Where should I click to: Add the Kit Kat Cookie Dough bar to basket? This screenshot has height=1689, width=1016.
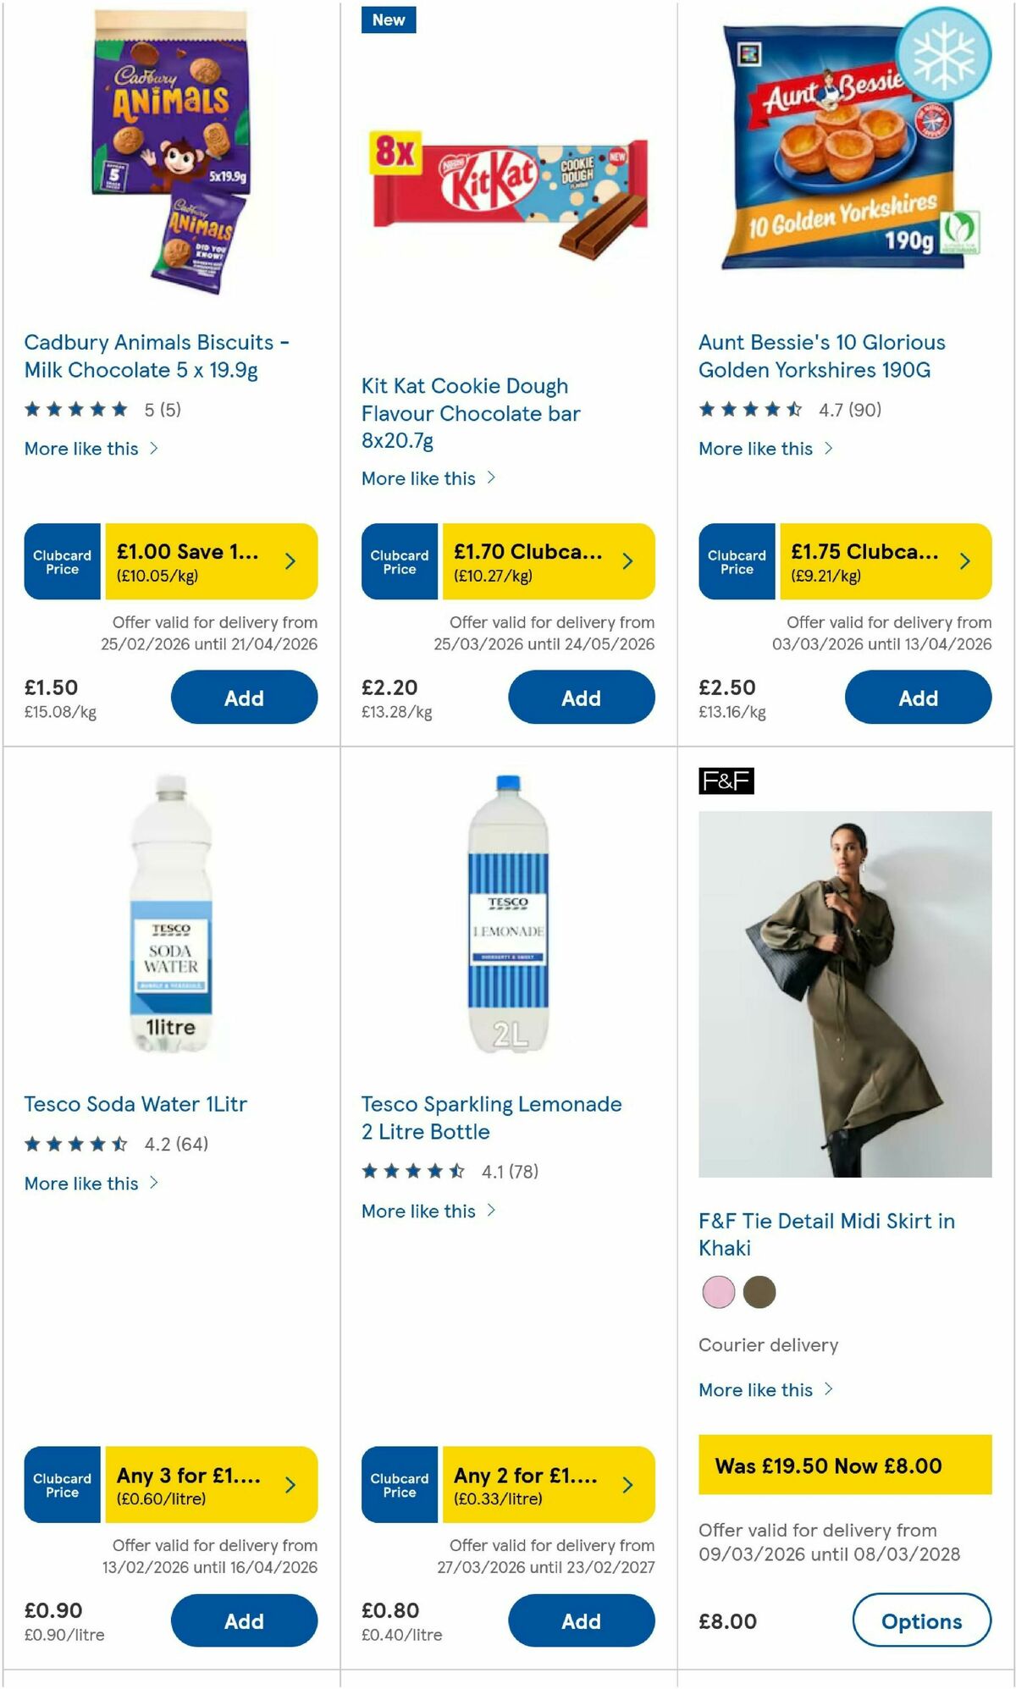582,697
